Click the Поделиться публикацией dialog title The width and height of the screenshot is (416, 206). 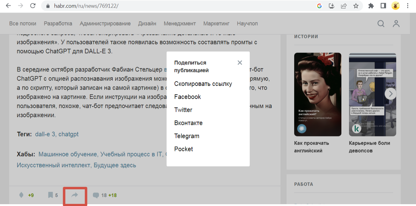(191, 66)
